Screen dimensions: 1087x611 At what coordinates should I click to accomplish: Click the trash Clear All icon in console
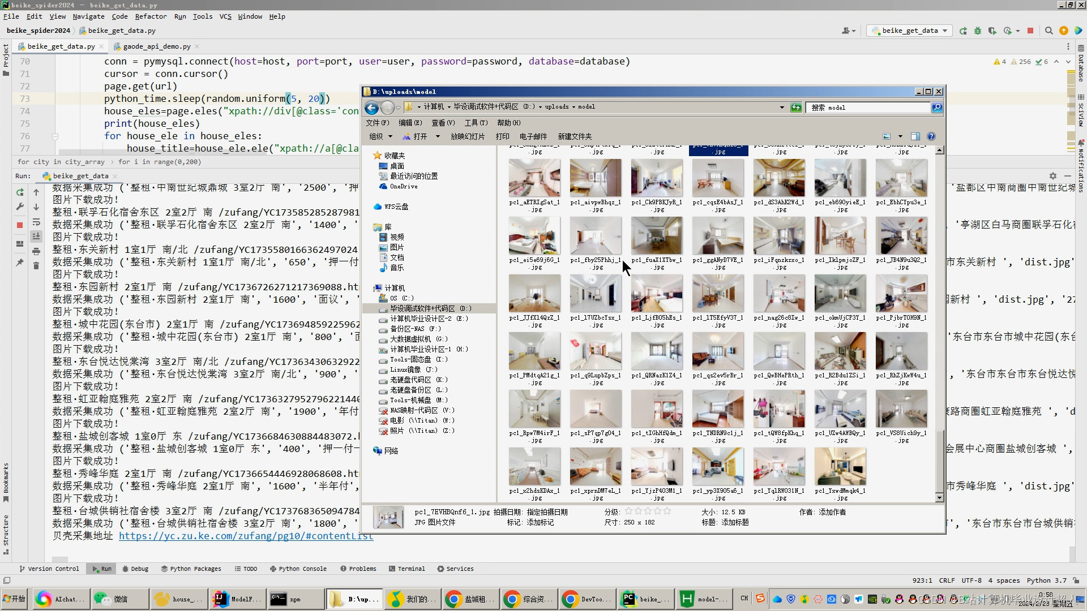tap(36, 266)
